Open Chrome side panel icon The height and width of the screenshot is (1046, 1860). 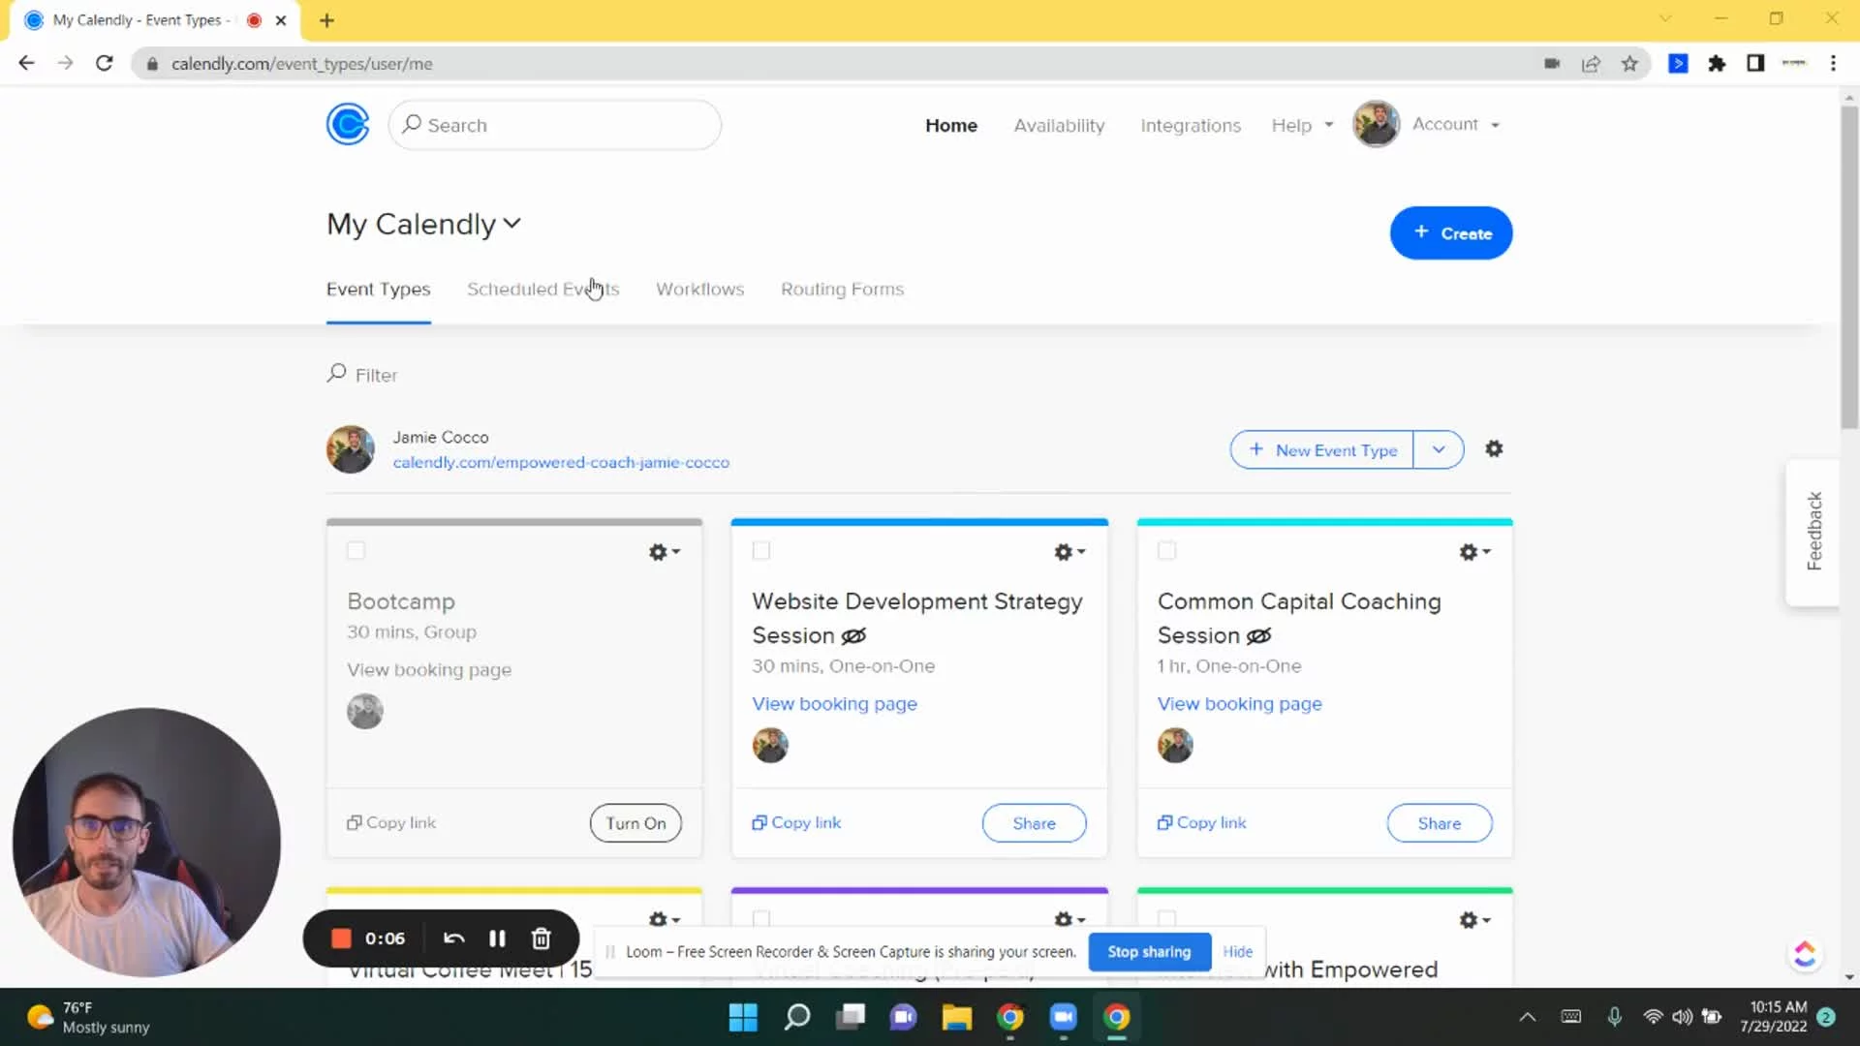[1755, 64]
